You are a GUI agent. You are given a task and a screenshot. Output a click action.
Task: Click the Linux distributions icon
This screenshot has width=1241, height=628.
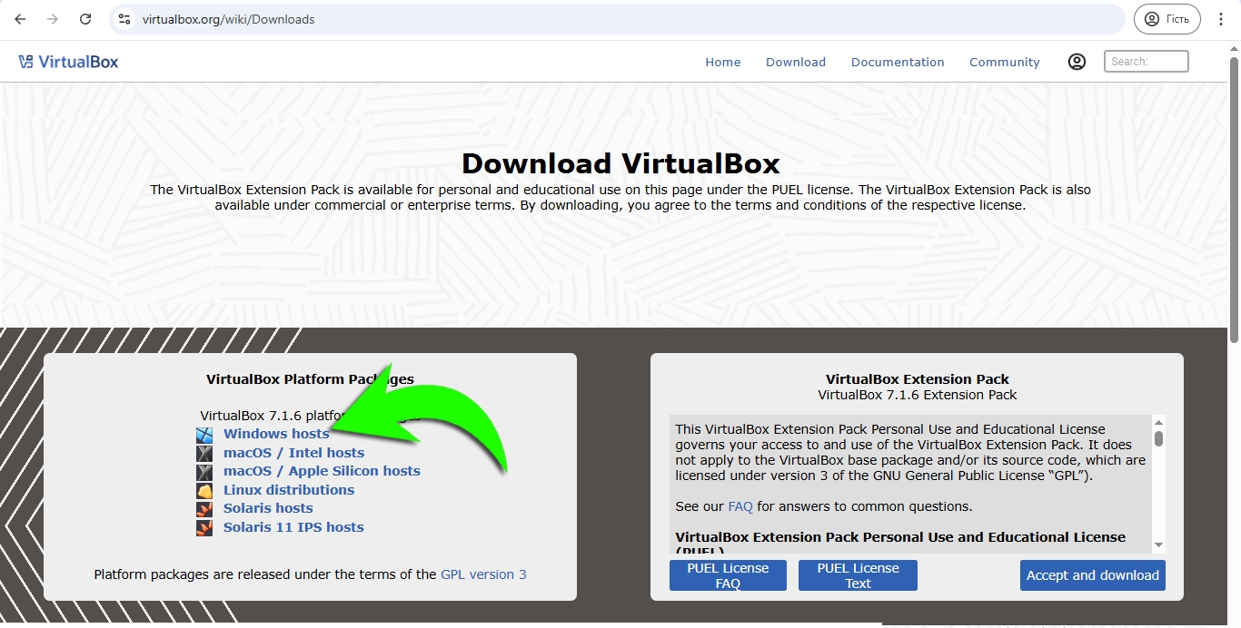(x=204, y=490)
